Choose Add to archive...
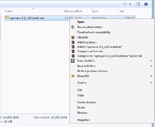Screen dimensions: 155x127 coord(87,42)
